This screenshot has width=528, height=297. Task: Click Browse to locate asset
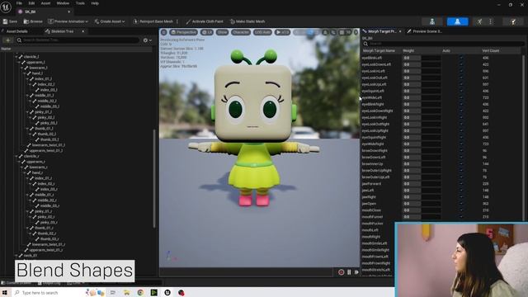(x=33, y=21)
